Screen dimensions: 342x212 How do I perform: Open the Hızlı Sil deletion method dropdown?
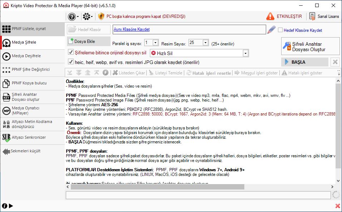[246, 53]
